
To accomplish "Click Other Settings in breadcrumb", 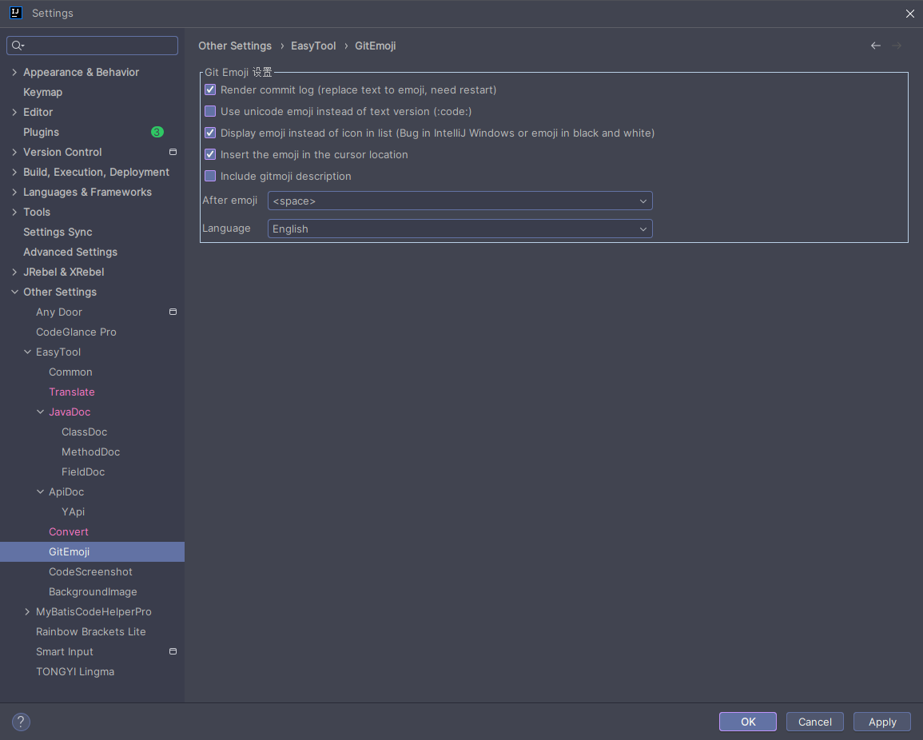I will point(235,46).
